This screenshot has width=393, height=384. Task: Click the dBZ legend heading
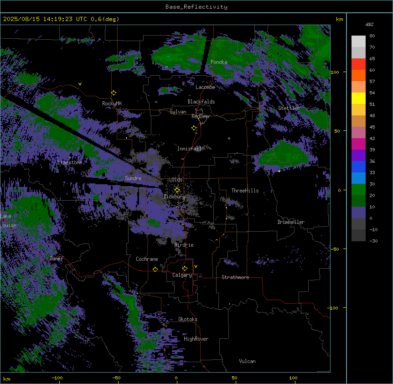(x=369, y=25)
